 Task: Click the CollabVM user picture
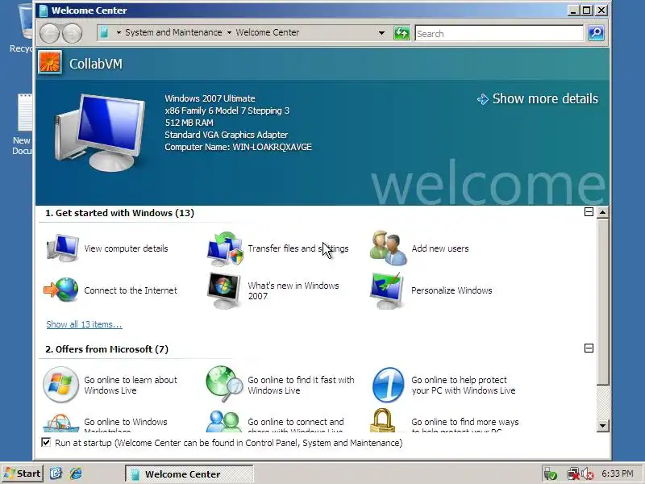[50, 63]
